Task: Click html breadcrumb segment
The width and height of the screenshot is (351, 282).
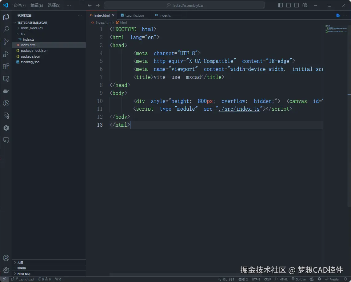Action: [123, 22]
